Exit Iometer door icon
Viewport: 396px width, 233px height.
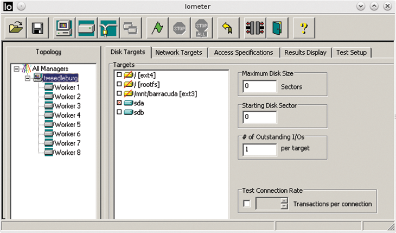(x=277, y=28)
